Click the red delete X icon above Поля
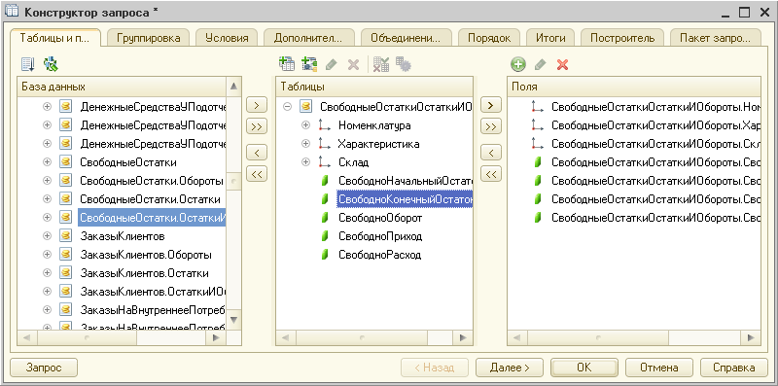The height and width of the screenshot is (386, 778). tap(562, 64)
